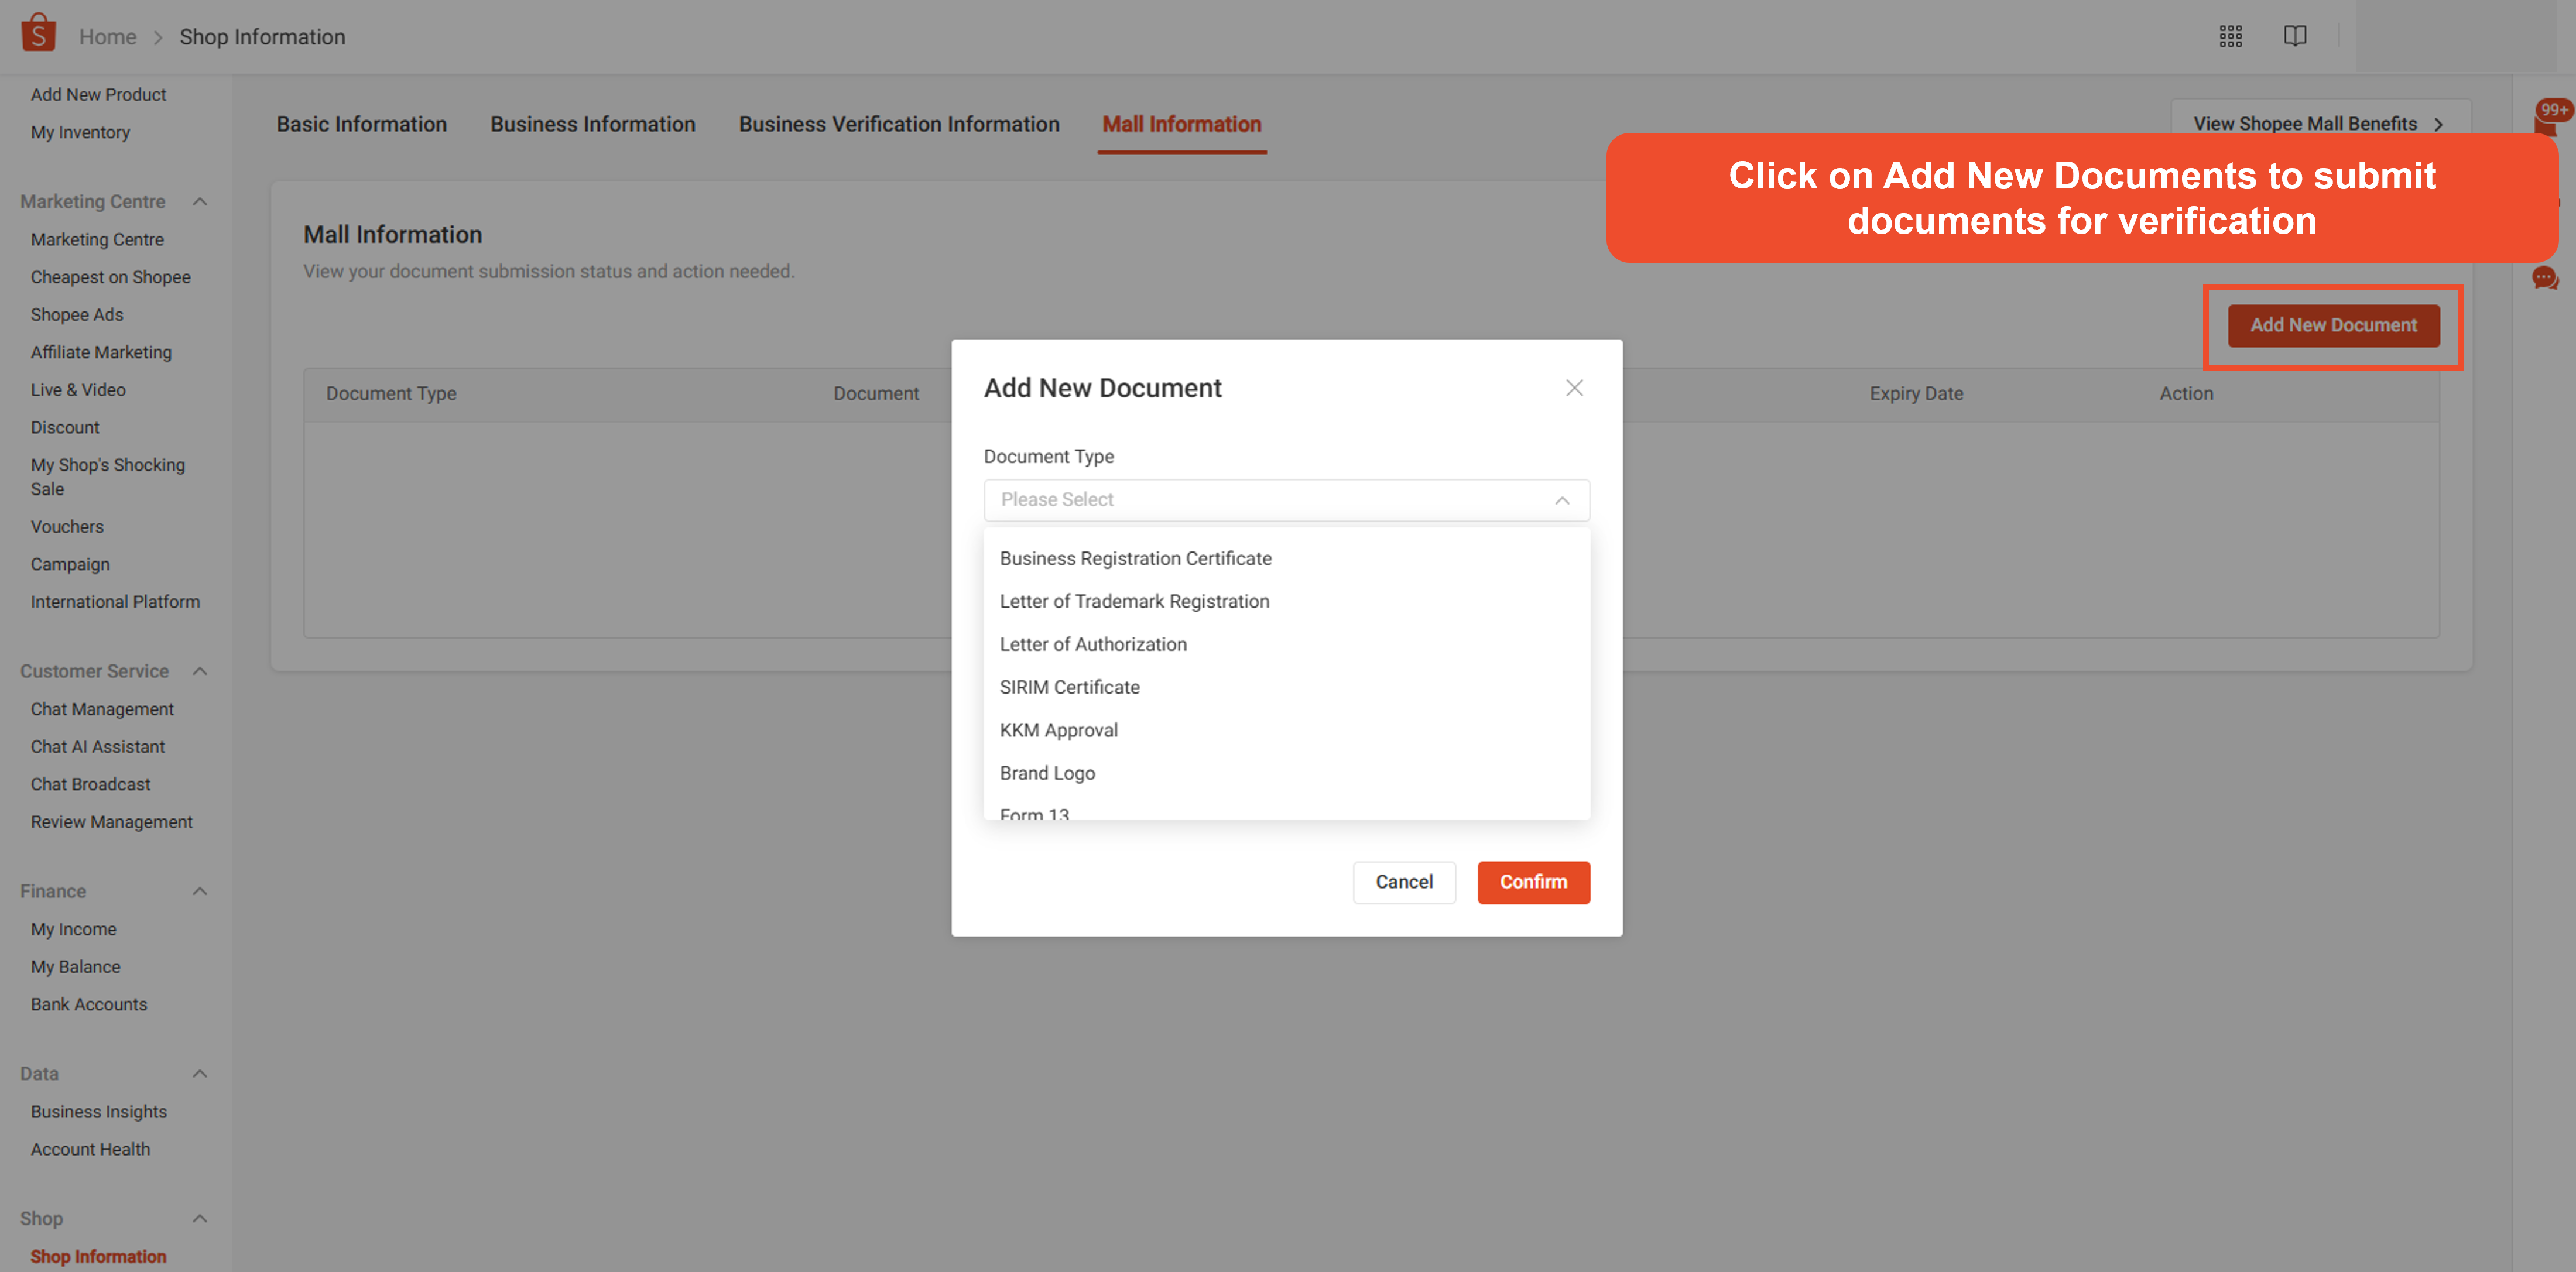2576x1272 pixels.
Task: Switch to the Basic Information tab
Action: click(362, 124)
